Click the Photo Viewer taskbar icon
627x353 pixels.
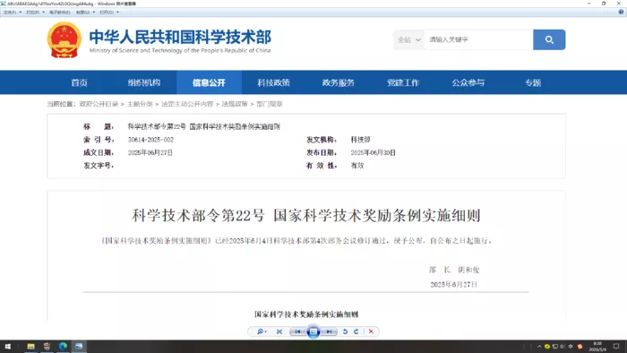tap(79, 346)
